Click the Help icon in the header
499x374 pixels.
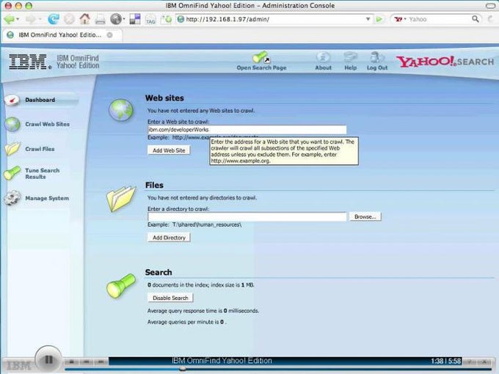[x=350, y=57]
